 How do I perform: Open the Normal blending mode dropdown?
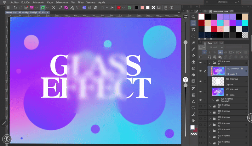(216, 47)
